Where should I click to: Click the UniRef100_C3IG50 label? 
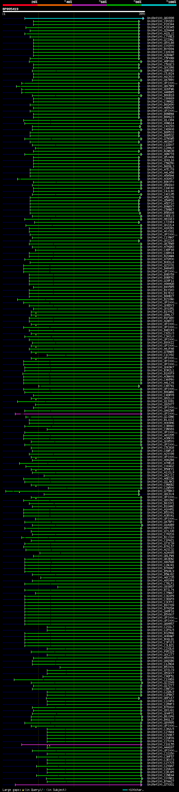click(161, 754)
